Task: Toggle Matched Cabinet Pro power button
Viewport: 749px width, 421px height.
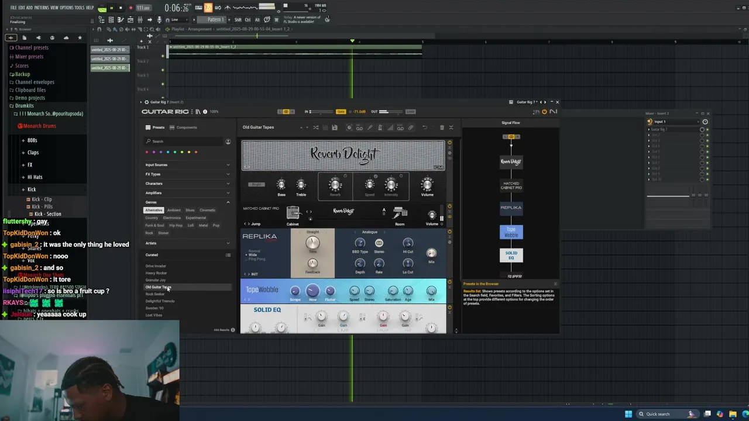Action: 449,206
